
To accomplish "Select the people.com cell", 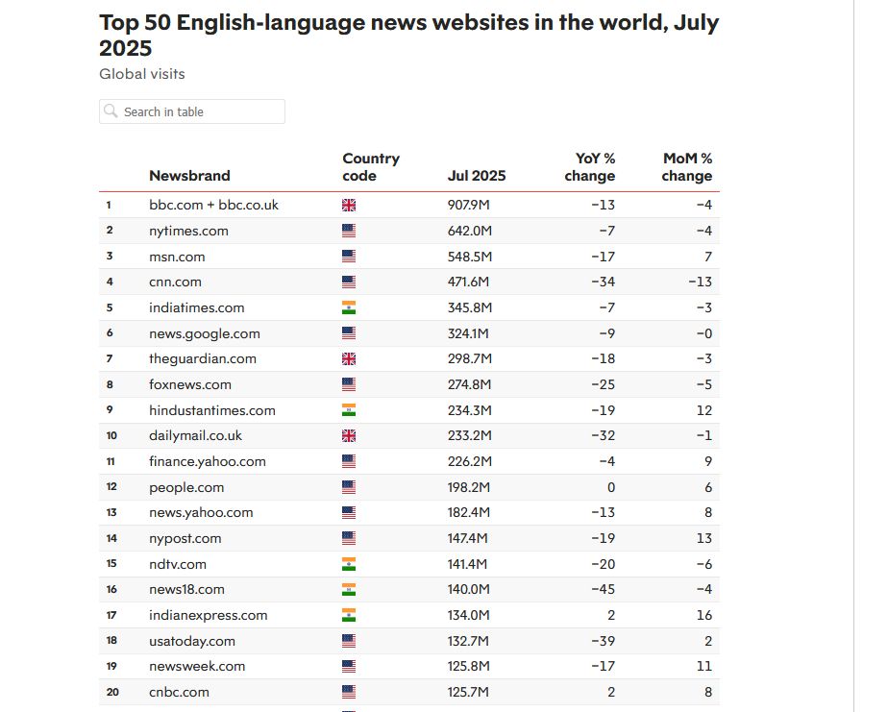I will pos(186,488).
